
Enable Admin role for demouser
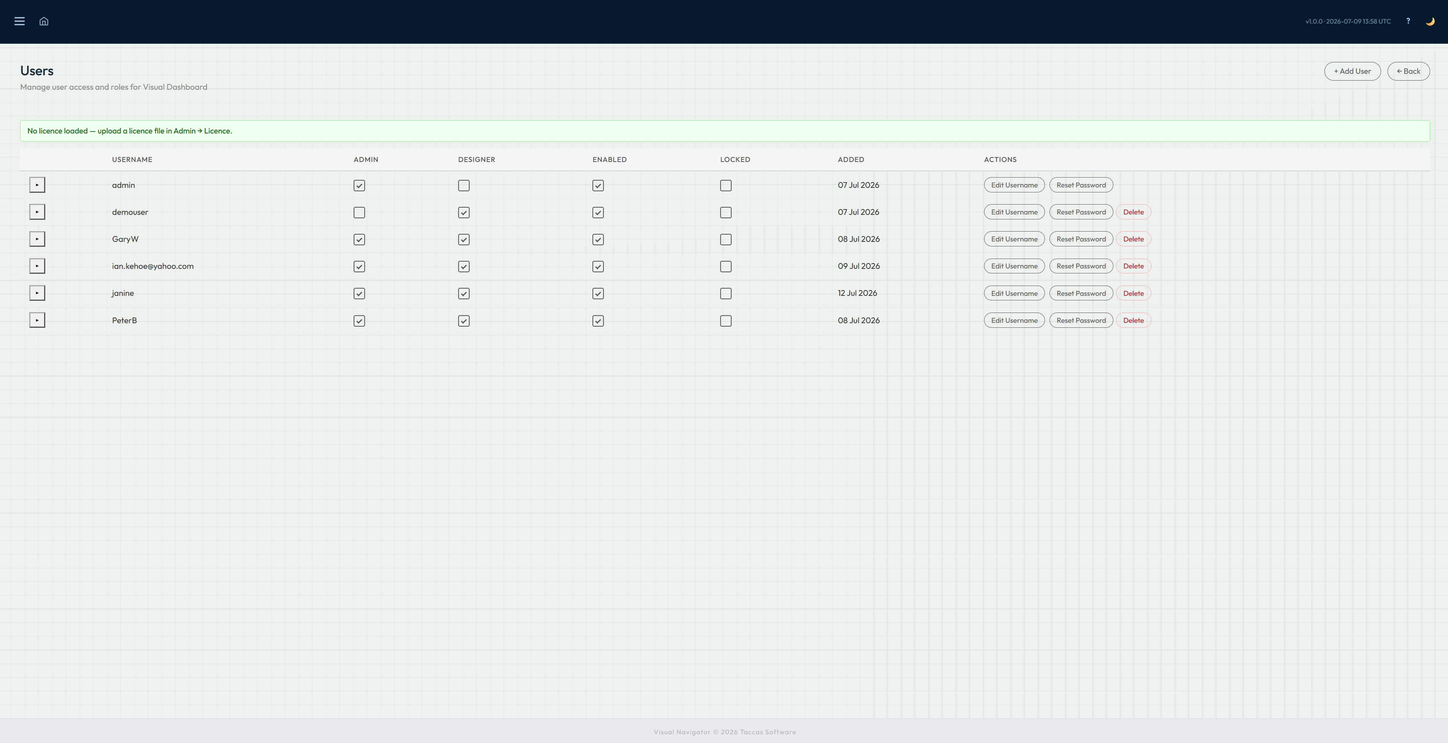pos(359,213)
